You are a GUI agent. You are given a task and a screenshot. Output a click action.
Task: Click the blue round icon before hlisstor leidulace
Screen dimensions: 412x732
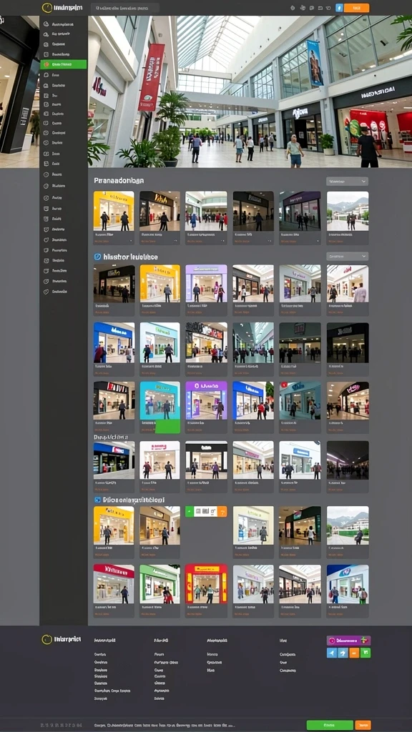[x=97, y=257]
